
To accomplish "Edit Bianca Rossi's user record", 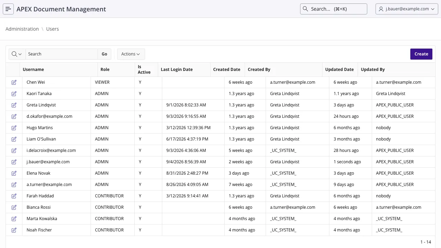I will pyautogui.click(x=14, y=207).
